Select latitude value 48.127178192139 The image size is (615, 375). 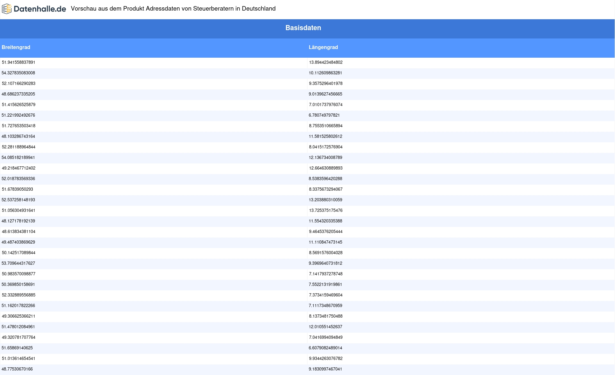coord(18,221)
